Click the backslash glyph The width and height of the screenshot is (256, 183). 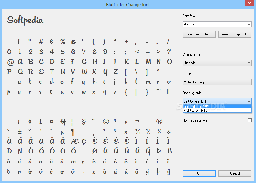point(136,72)
